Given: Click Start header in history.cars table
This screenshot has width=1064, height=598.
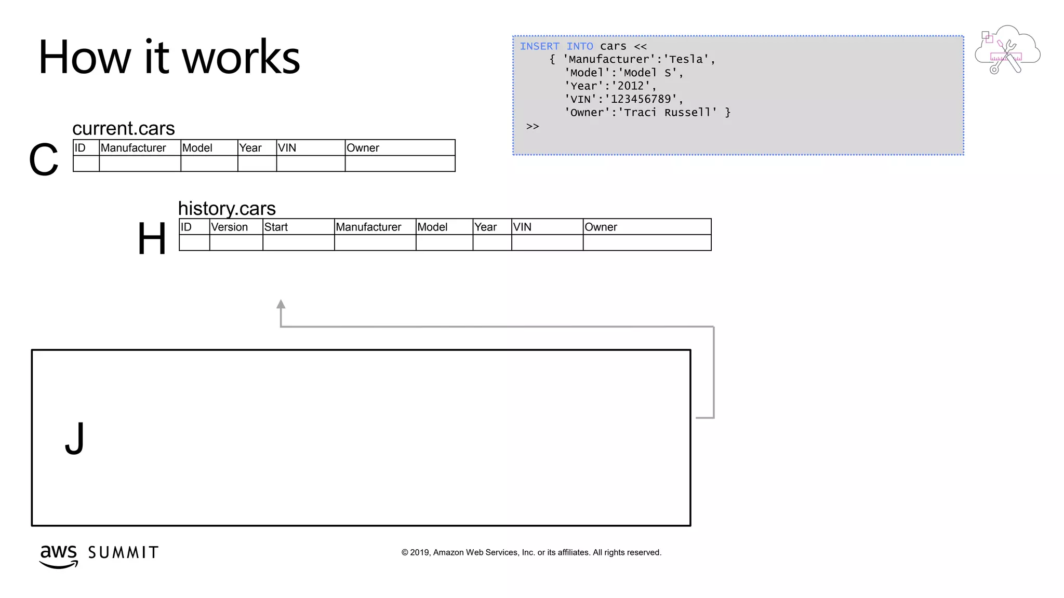Looking at the screenshot, I should point(276,227).
